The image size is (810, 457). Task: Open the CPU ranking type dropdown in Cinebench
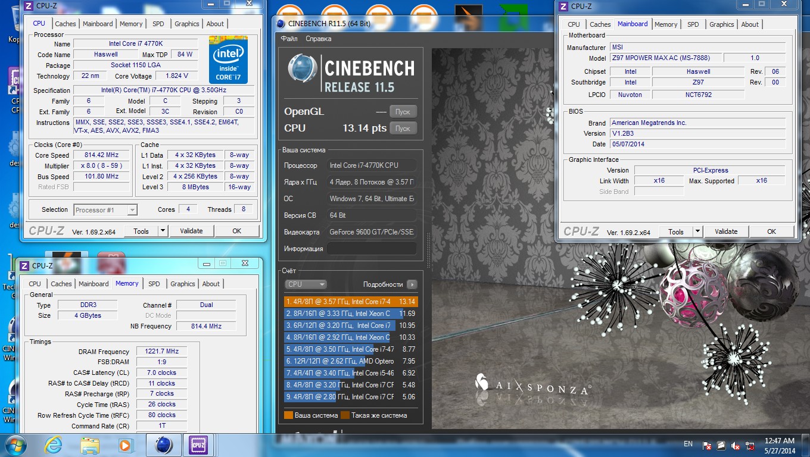pos(306,284)
